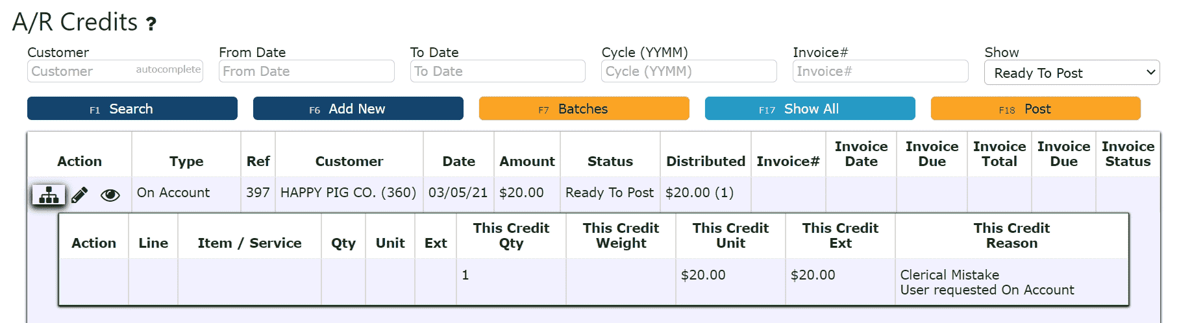Click the orange F18 Post button
The width and height of the screenshot is (1179, 323).
tap(1036, 108)
